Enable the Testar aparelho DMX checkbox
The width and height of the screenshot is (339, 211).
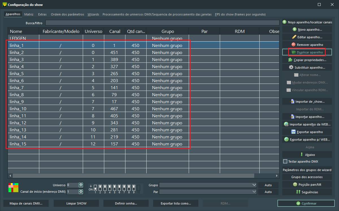[285, 161]
